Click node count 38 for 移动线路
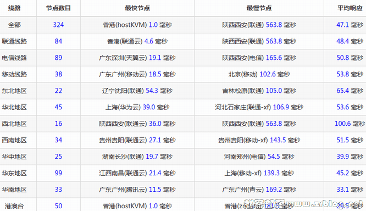 [x=58, y=74]
